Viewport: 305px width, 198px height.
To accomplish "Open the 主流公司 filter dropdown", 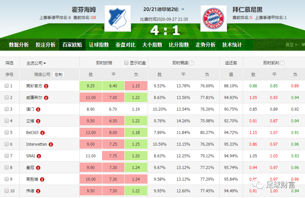I will click(x=36, y=63).
